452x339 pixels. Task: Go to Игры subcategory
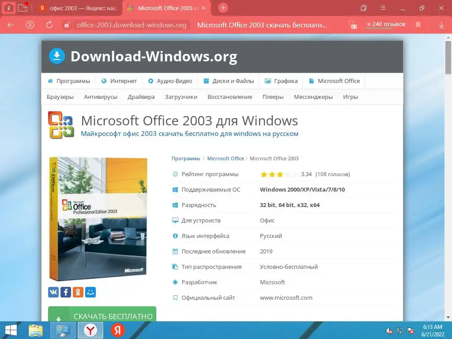(x=350, y=97)
